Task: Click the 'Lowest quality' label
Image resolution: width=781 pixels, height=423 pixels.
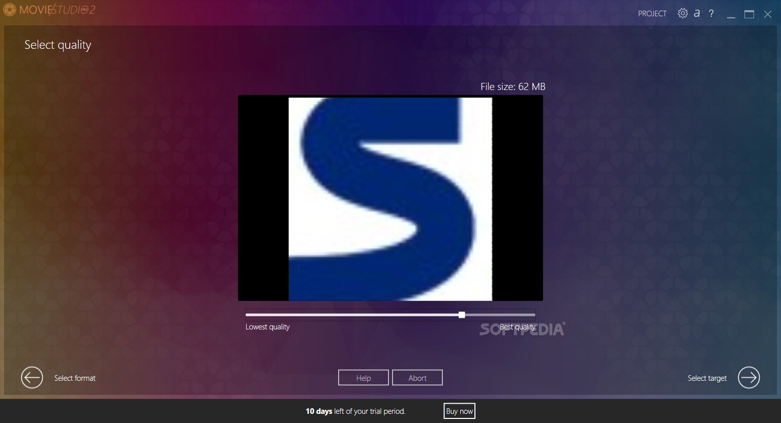Action: [x=267, y=327]
